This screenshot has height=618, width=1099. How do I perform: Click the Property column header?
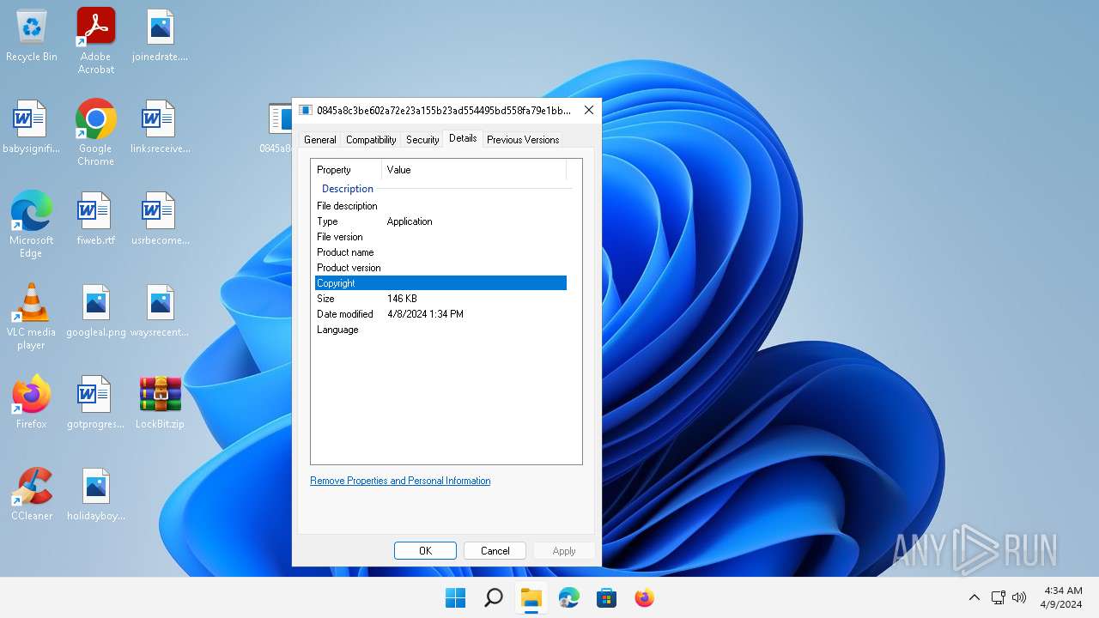348,170
